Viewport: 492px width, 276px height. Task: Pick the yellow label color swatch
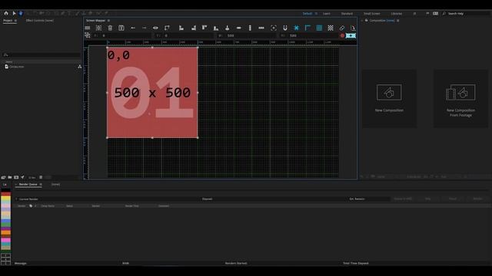5,199
